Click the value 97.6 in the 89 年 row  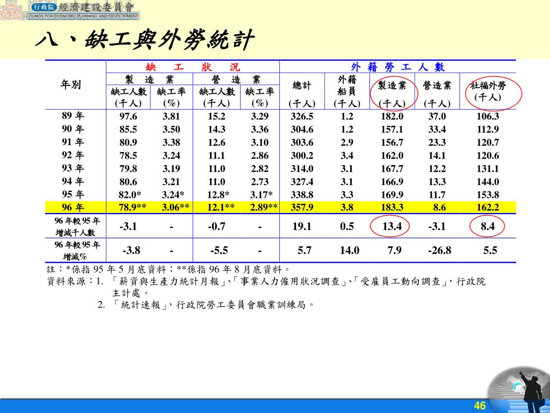click(x=128, y=116)
